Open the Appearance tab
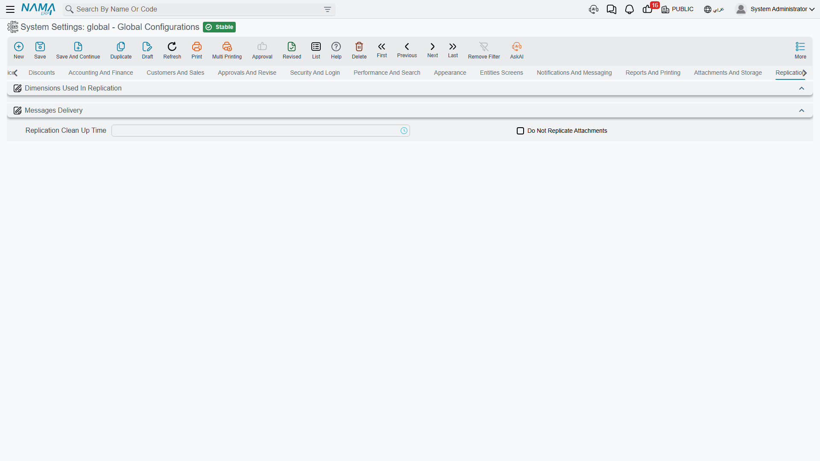This screenshot has width=820, height=461. (450, 73)
